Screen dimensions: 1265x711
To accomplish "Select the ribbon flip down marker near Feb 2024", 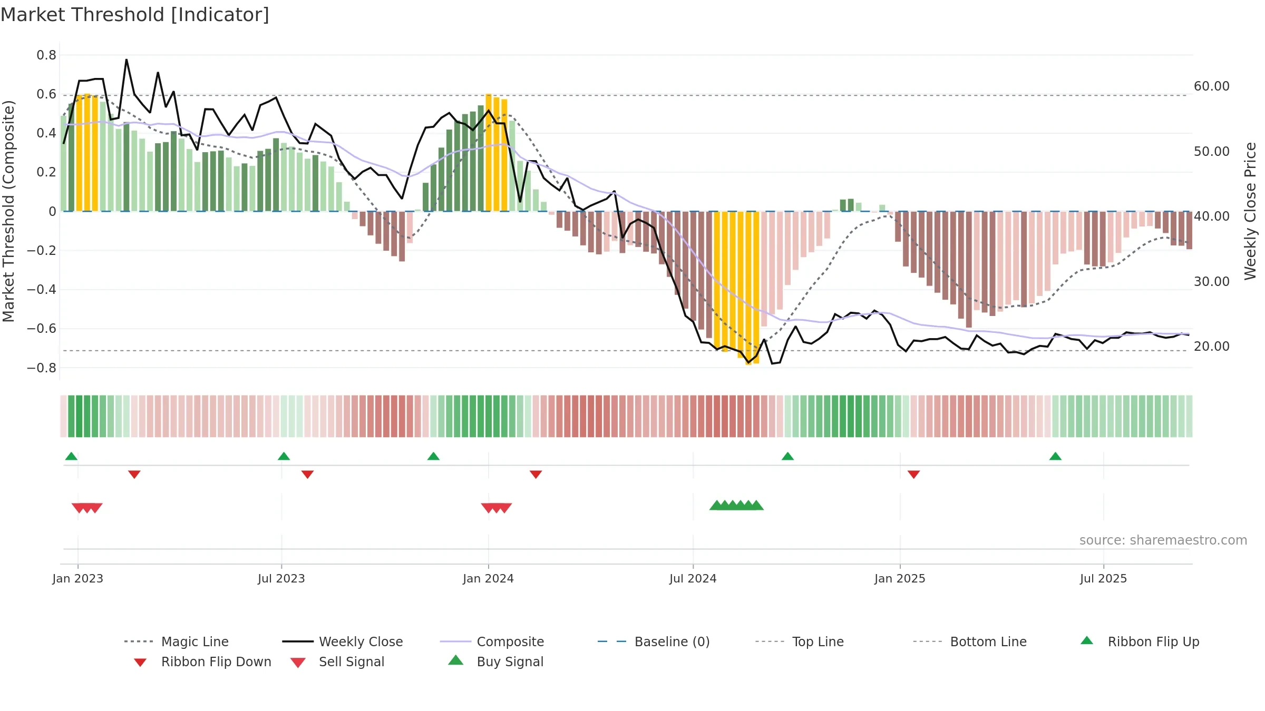I will [x=536, y=475].
